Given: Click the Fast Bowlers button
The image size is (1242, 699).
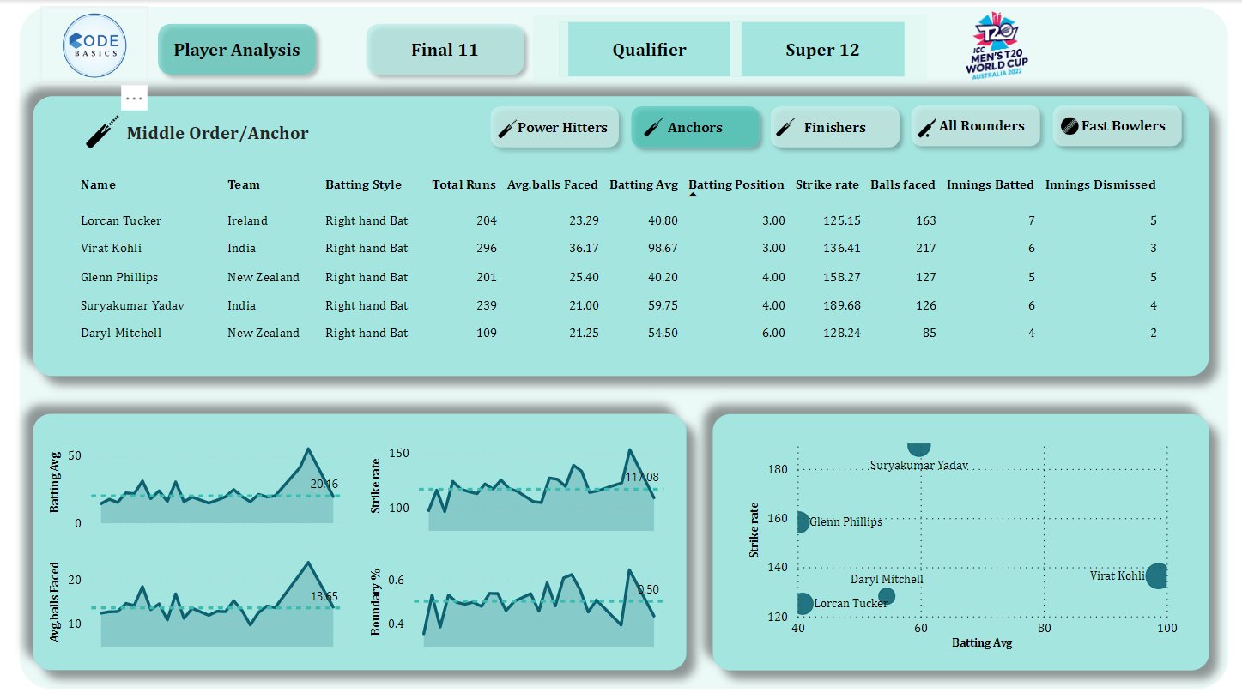Looking at the screenshot, I should tap(1117, 125).
